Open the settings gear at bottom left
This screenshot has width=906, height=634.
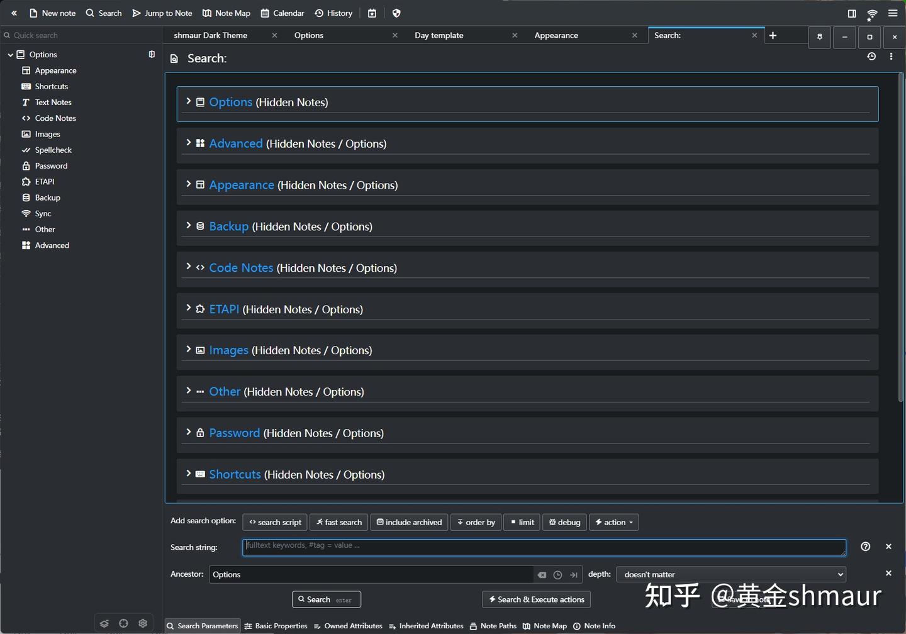[143, 623]
